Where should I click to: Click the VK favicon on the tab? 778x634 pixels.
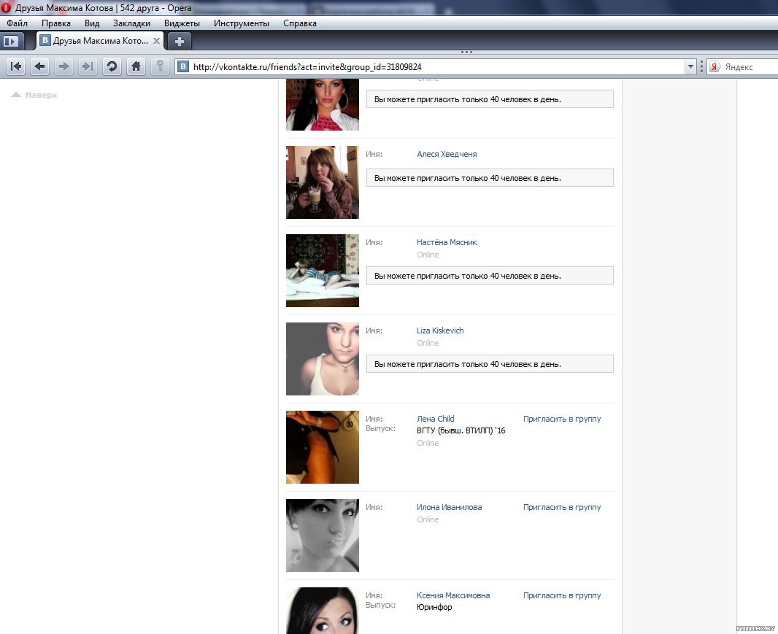tap(45, 41)
